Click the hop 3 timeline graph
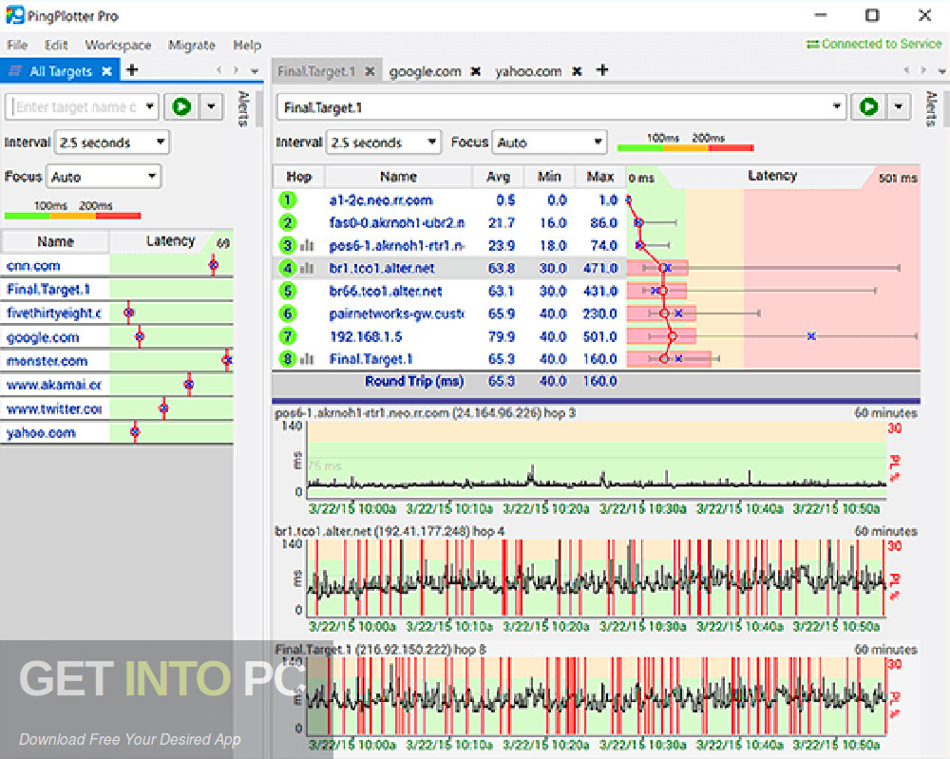Viewport: 950px width, 759px height. click(x=597, y=461)
